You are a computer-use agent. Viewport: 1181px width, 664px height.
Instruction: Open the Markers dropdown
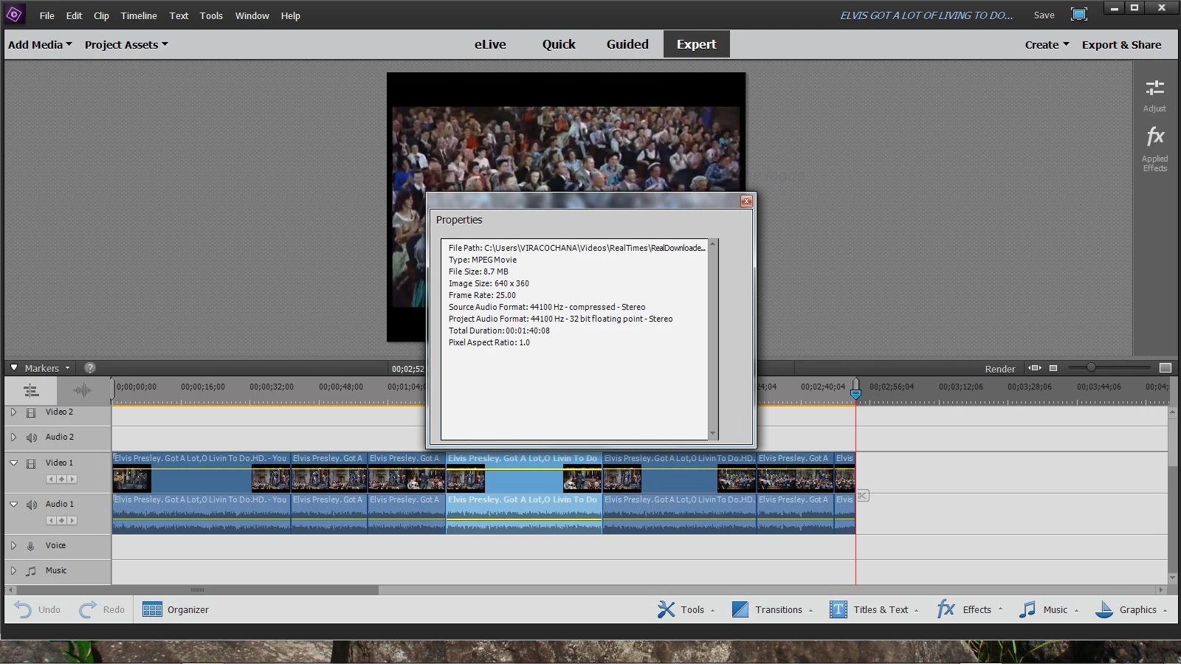[47, 368]
